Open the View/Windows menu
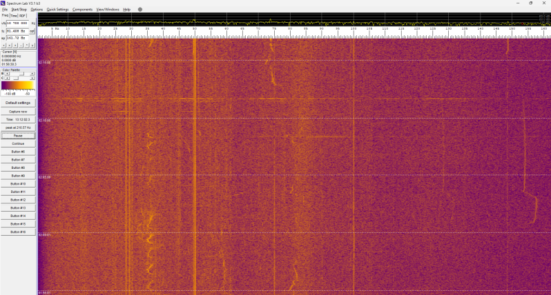 coord(108,10)
